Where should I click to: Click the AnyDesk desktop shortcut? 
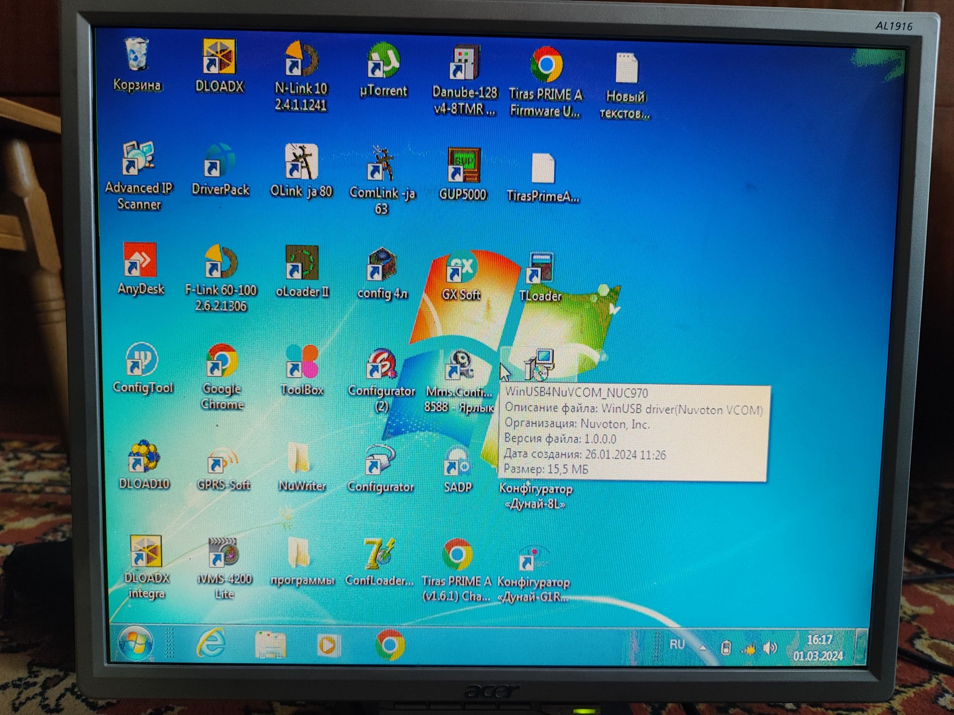(140, 269)
